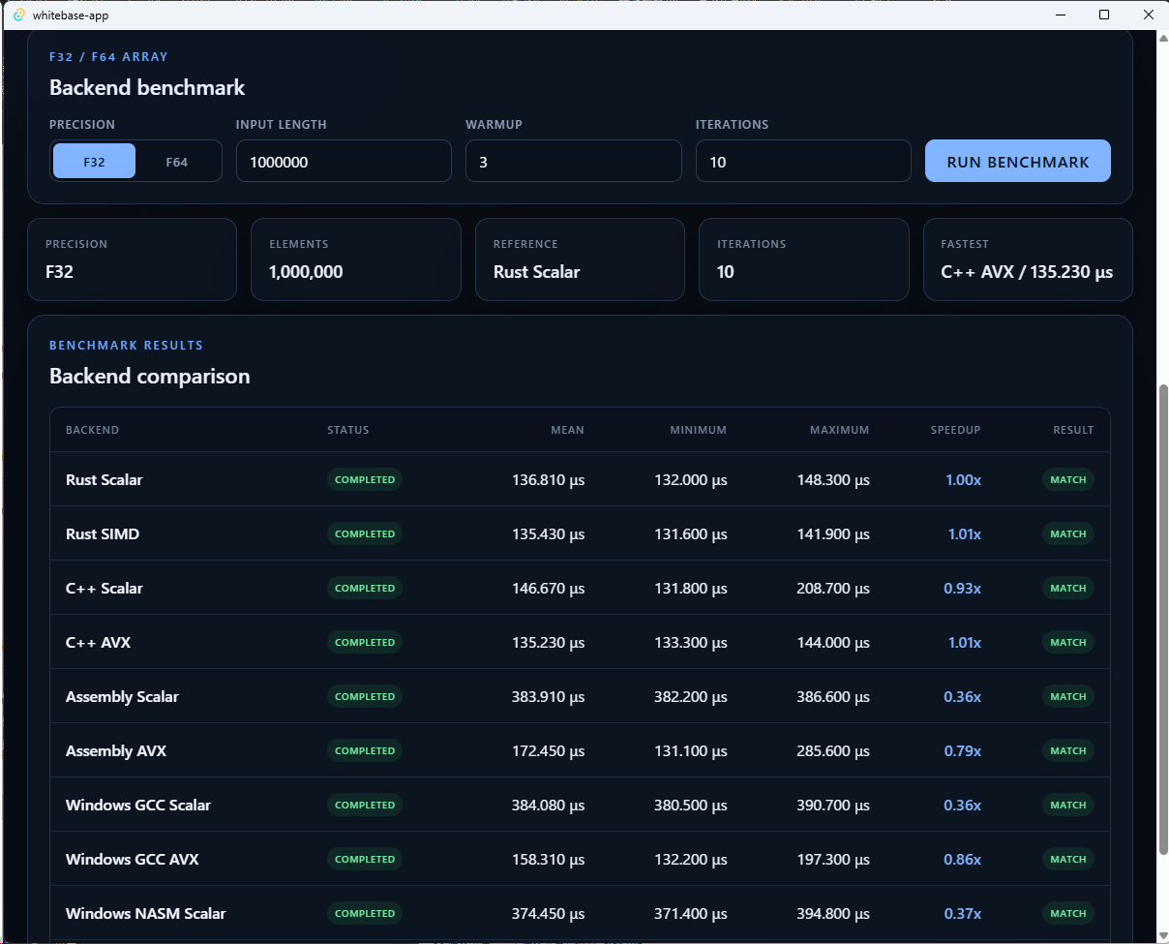Viewport: 1169px width, 944px height.
Task: Click the Result column header
Action: pos(1074,430)
